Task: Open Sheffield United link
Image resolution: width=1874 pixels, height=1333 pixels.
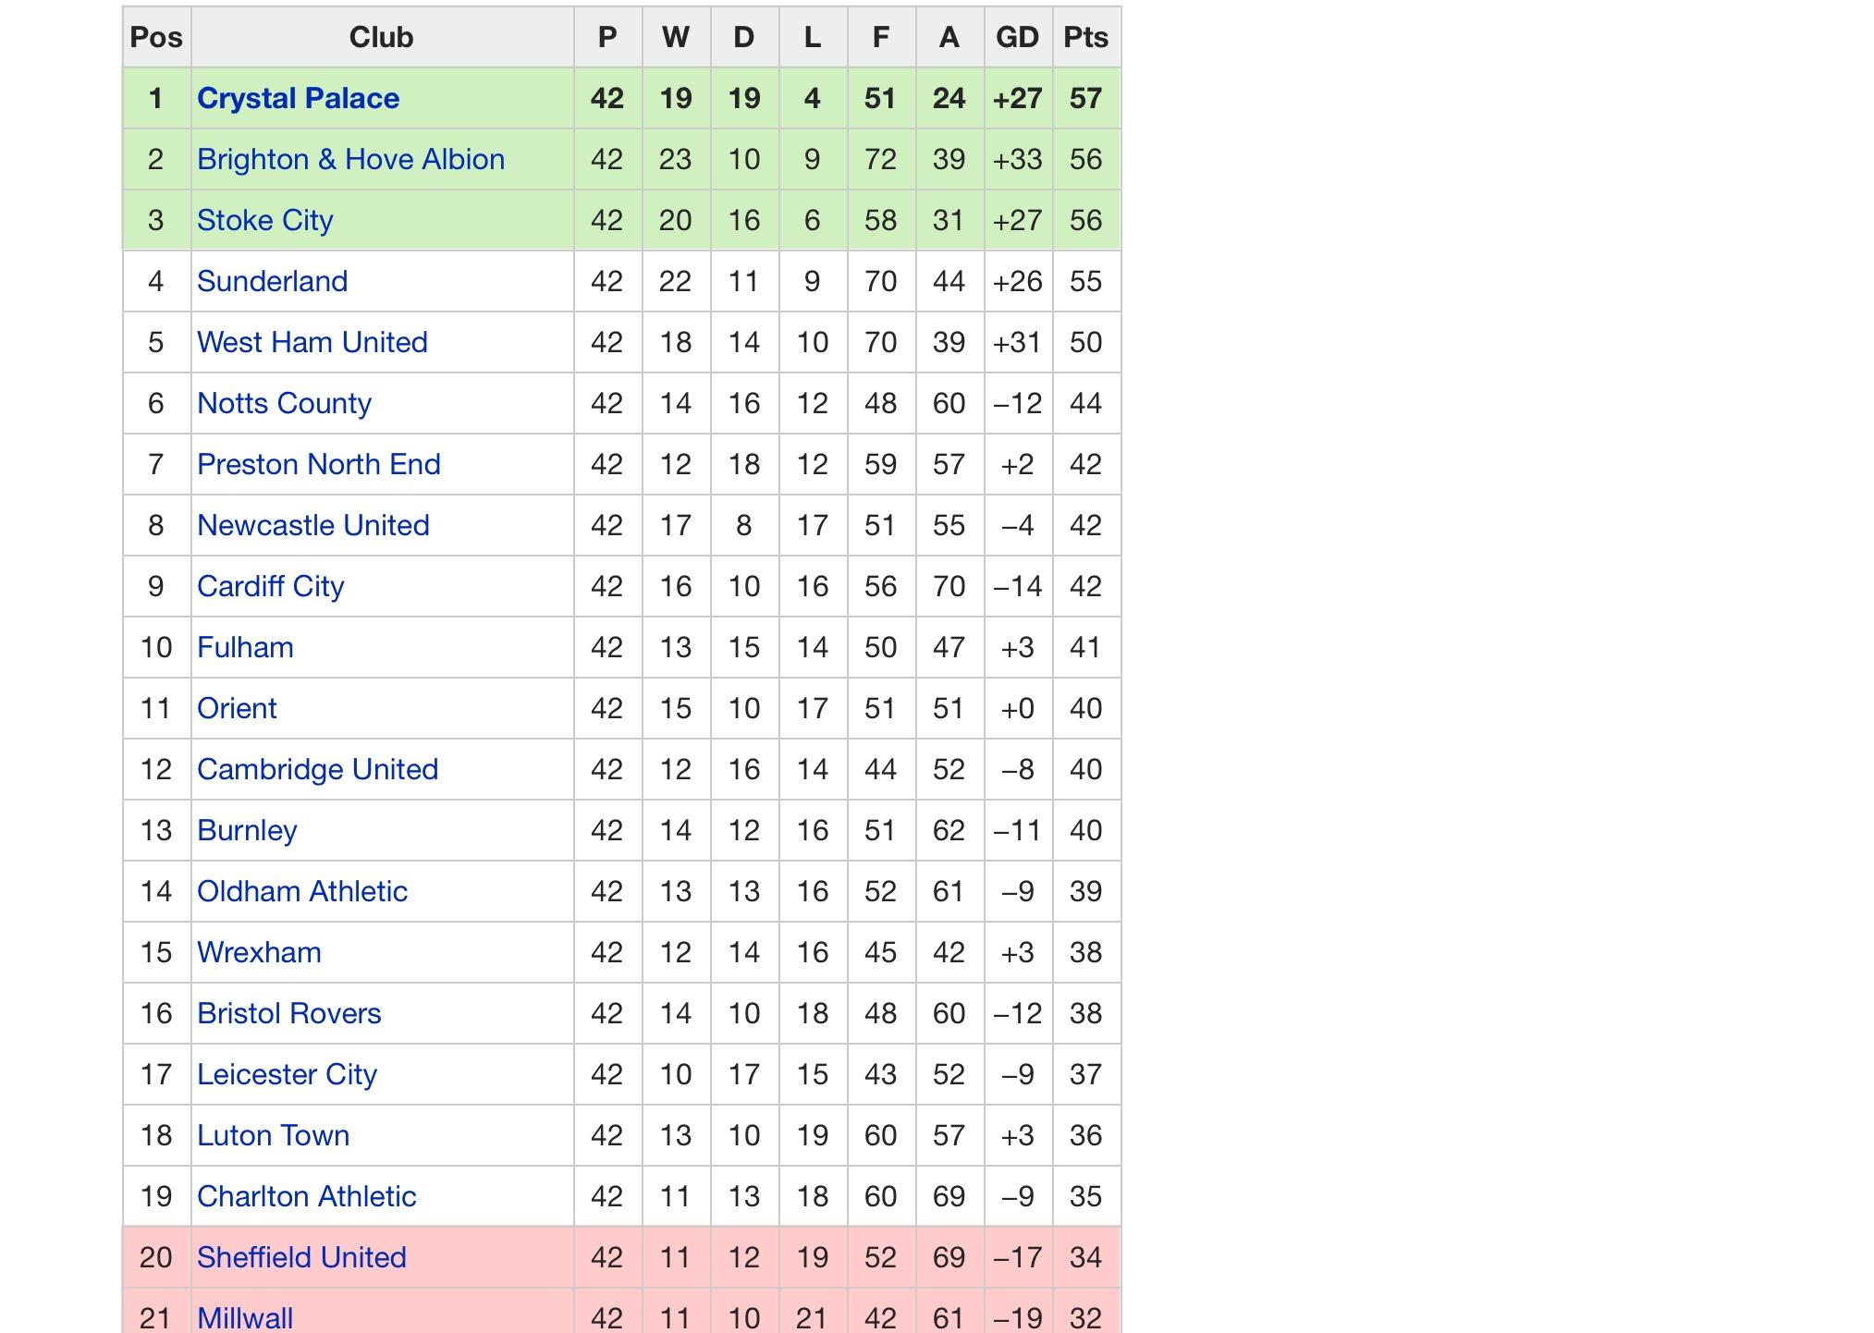Action: (x=301, y=1257)
